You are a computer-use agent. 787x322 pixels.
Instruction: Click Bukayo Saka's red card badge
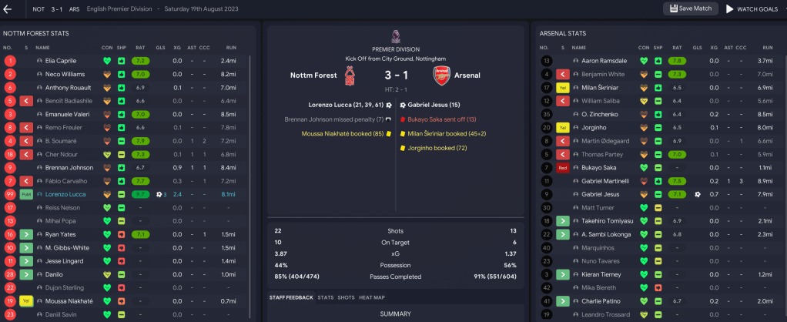pos(563,167)
